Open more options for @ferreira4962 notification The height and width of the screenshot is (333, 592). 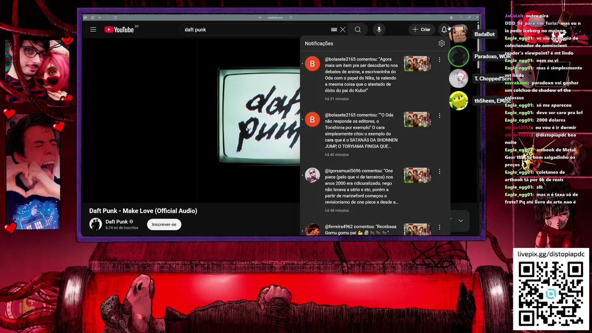(439, 228)
